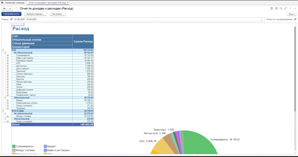Viewport: 298px width, 157px height.
Task: Expand the Табак row
Action: (x=8, y=84)
